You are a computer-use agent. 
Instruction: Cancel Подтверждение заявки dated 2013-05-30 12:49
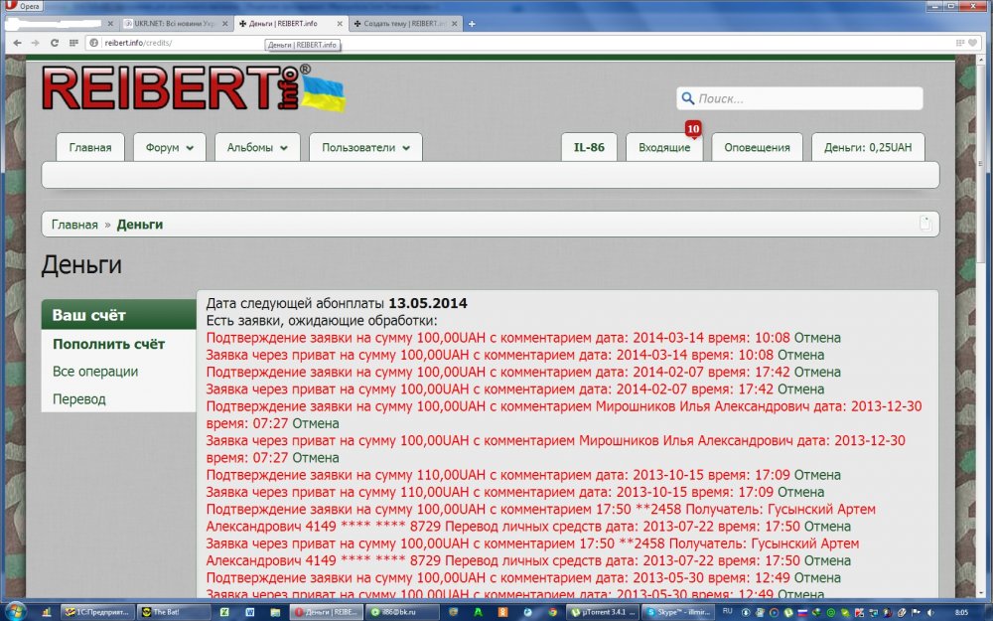[x=817, y=578]
